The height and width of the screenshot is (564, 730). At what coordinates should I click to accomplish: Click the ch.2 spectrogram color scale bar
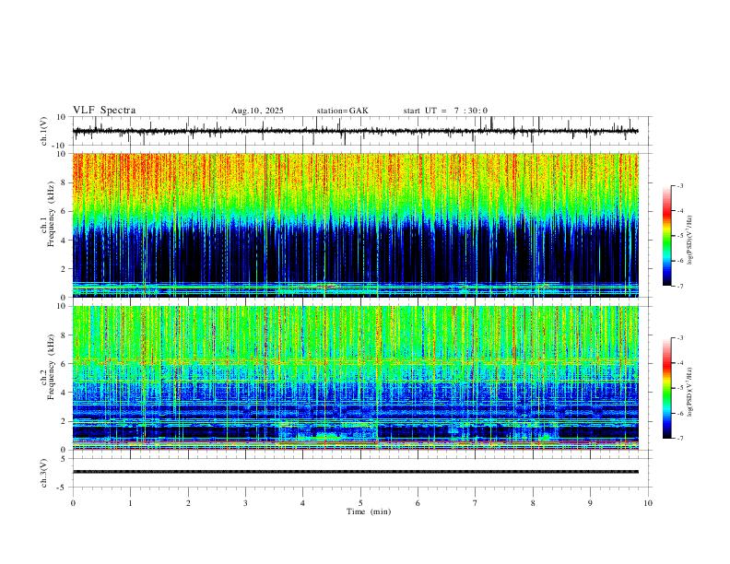tap(666, 388)
